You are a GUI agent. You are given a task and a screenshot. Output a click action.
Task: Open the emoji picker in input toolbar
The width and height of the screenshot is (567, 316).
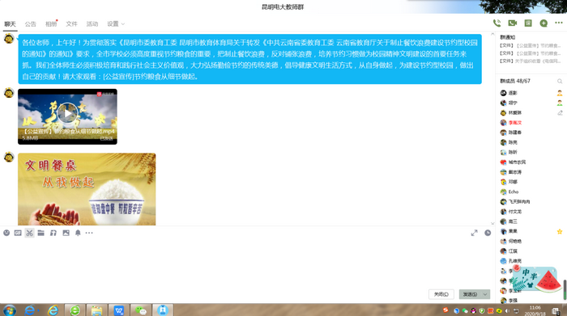pos(6,233)
